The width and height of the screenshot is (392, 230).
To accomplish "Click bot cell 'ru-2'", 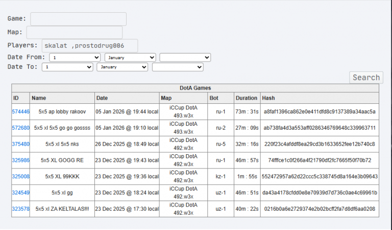I will point(220,128).
